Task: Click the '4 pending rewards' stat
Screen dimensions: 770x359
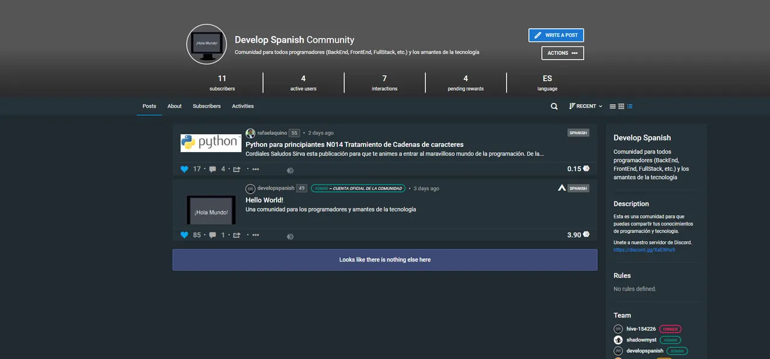Action: (466, 83)
